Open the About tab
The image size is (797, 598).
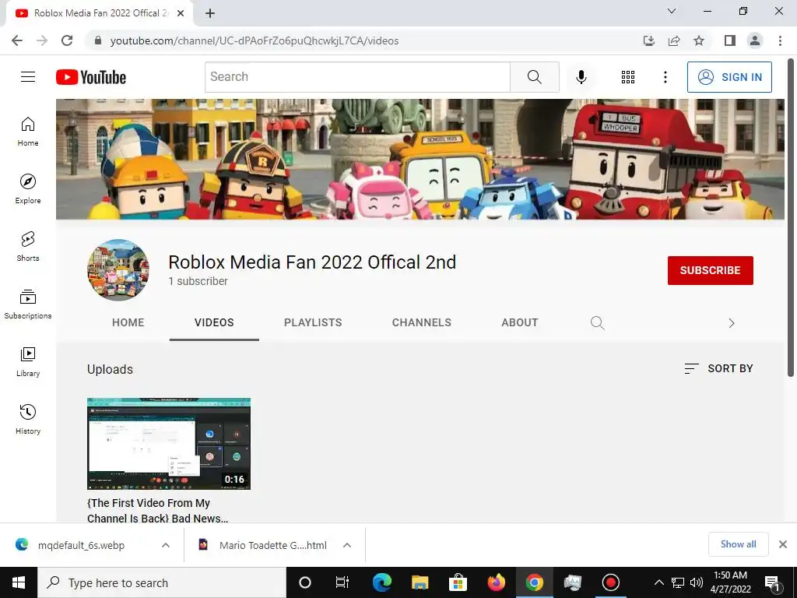click(x=519, y=322)
